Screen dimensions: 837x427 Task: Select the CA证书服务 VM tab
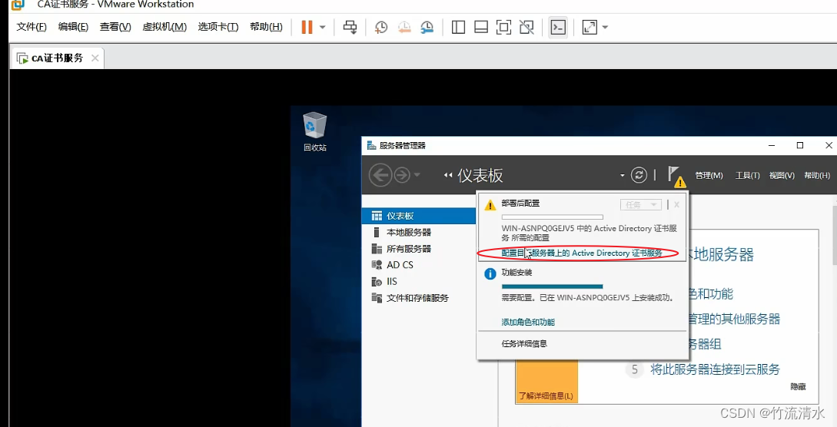(57, 58)
